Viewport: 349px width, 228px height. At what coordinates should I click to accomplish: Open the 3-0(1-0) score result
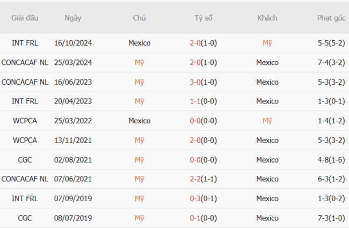click(203, 82)
